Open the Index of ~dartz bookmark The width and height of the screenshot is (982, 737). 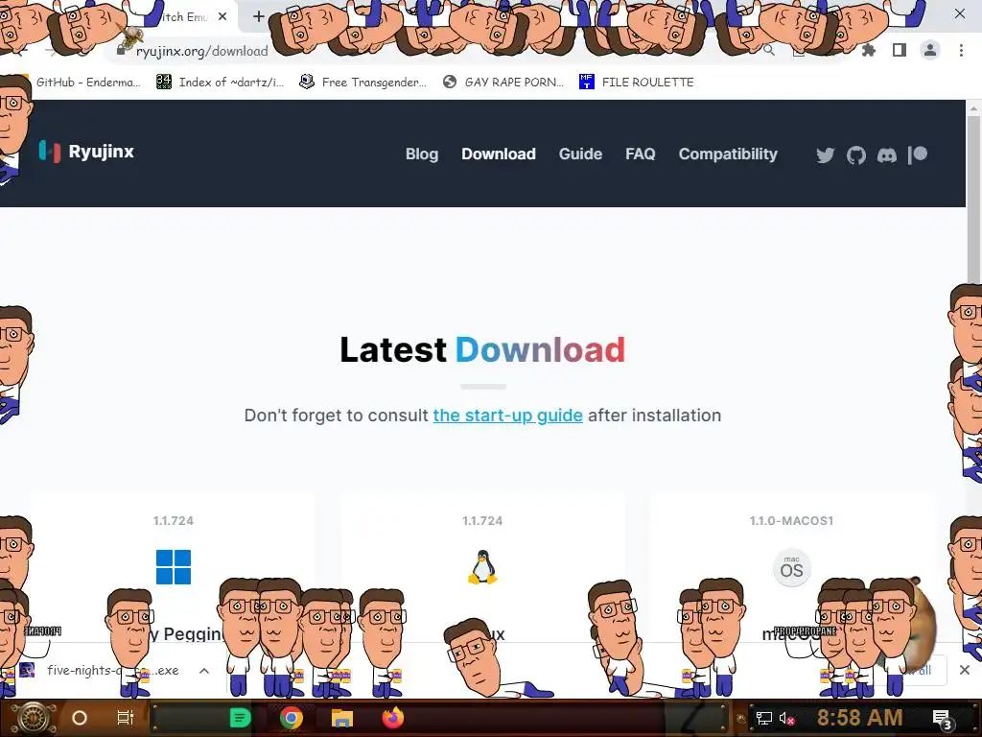(220, 83)
